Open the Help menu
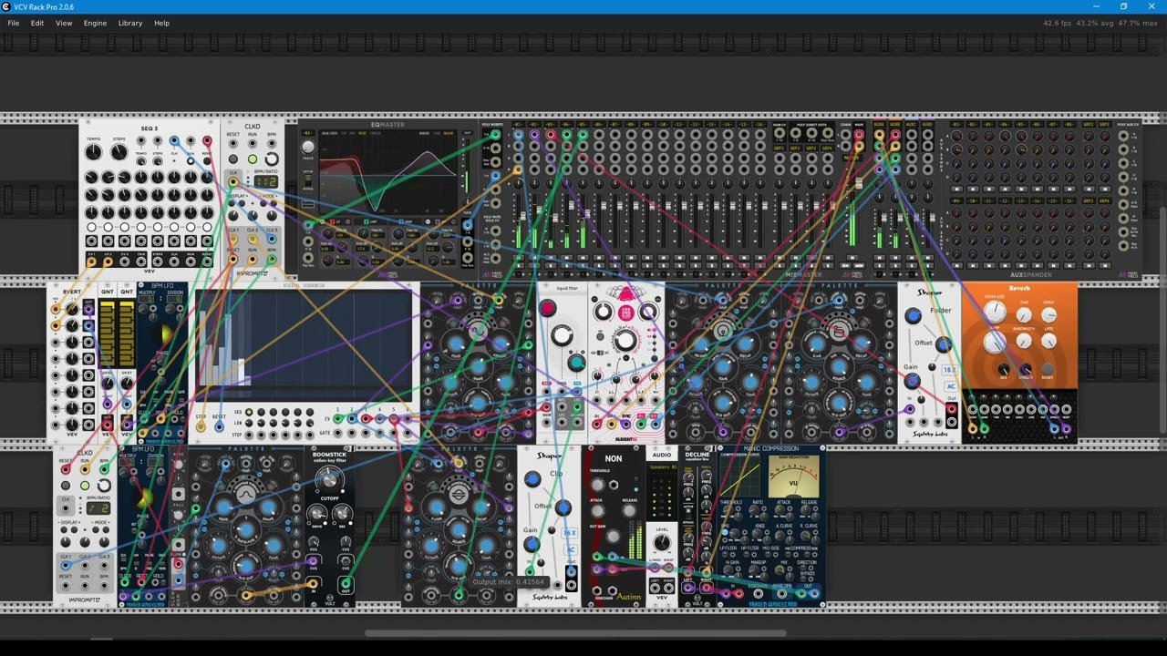This screenshot has height=656, width=1167. tap(161, 23)
